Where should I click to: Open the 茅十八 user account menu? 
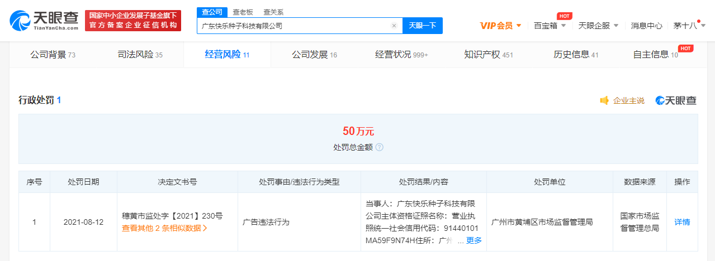(689, 26)
